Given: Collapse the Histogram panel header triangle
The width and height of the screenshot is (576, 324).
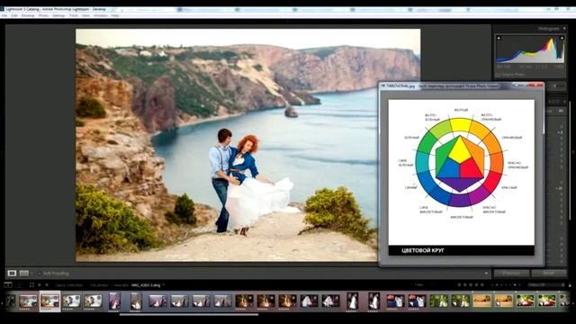Looking at the screenshot, I should [564, 29].
